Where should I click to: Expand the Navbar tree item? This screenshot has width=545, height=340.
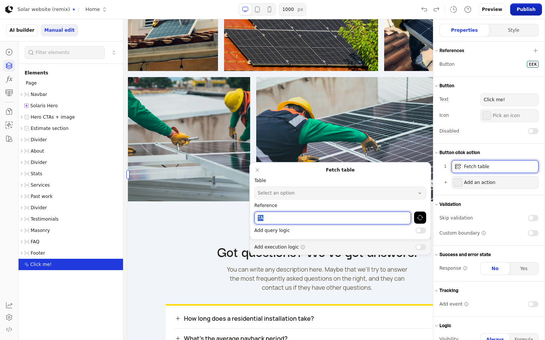click(22, 94)
